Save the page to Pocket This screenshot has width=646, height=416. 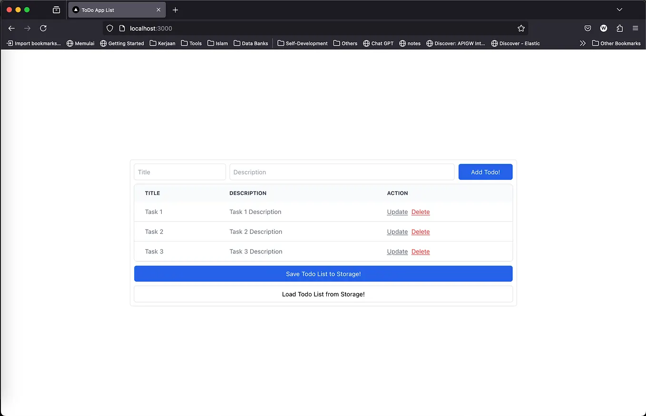587,28
